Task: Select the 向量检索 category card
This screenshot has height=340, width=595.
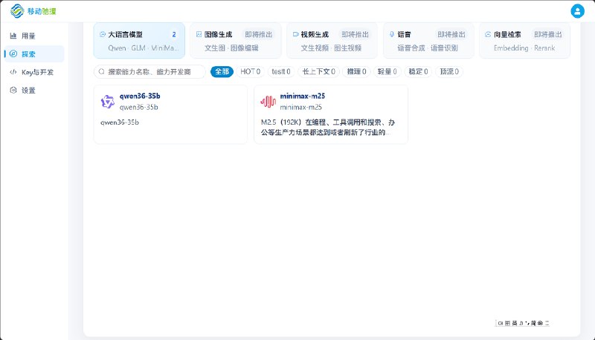Action: coord(525,41)
